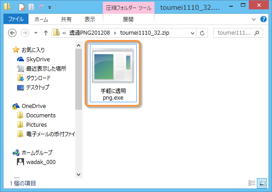Click the 透過PNG201208 breadcrumb segment

coord(91,33)
